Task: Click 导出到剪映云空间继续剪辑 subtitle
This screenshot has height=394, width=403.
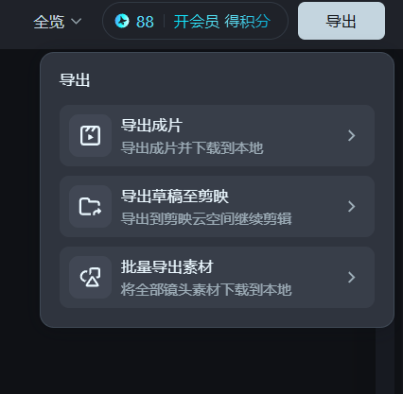Action: pos(206,219)
